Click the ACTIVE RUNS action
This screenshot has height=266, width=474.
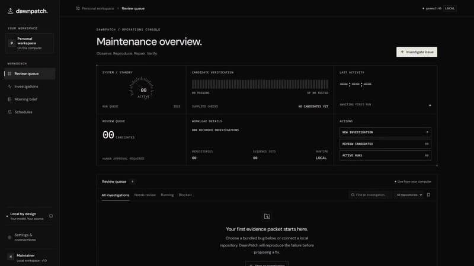(x=385, y=155)
